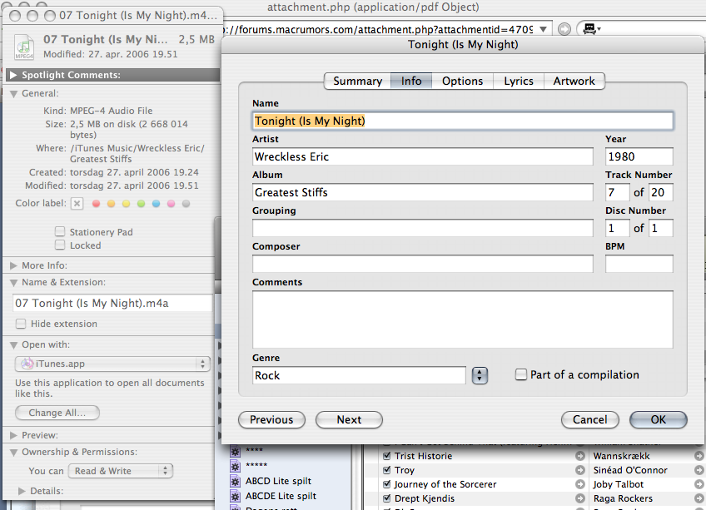Click the Artist field containing Wreckless Eric

[422, 156]
